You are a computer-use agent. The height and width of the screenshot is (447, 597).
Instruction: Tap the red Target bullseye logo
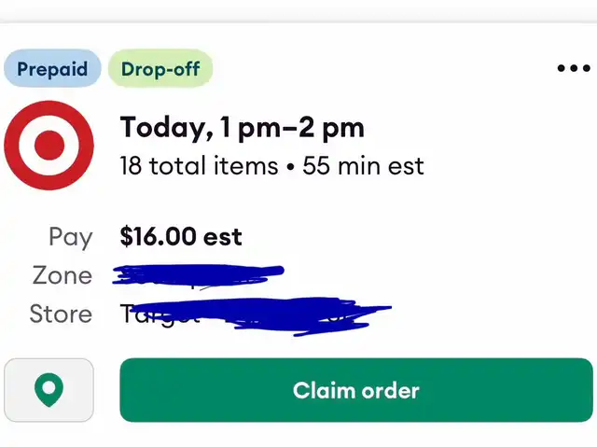49,146
